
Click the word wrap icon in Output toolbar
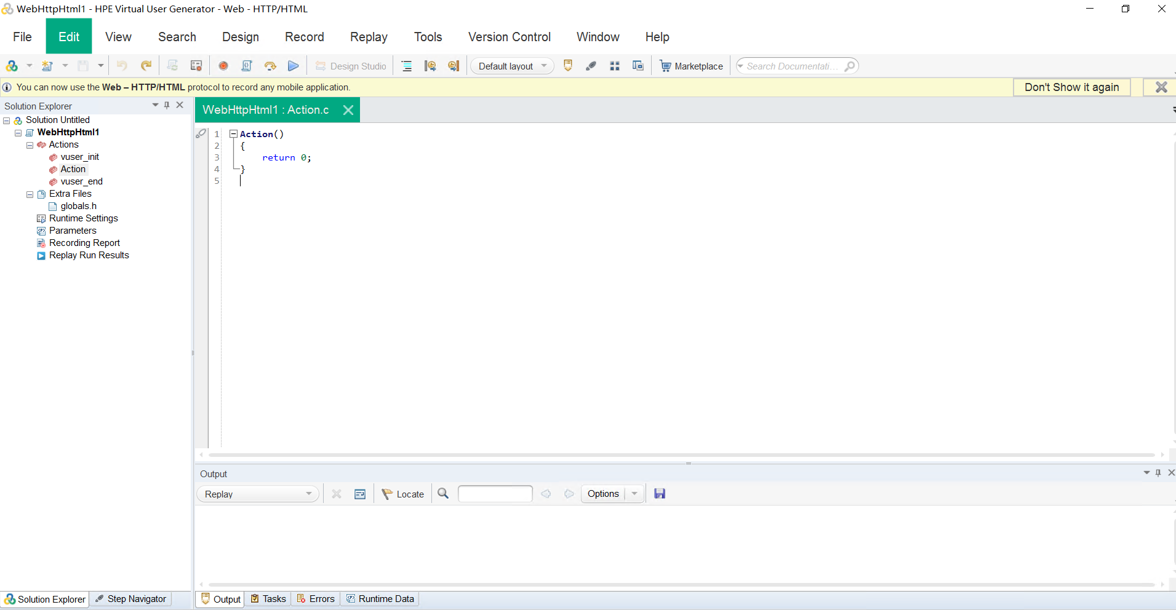(360, 494)
